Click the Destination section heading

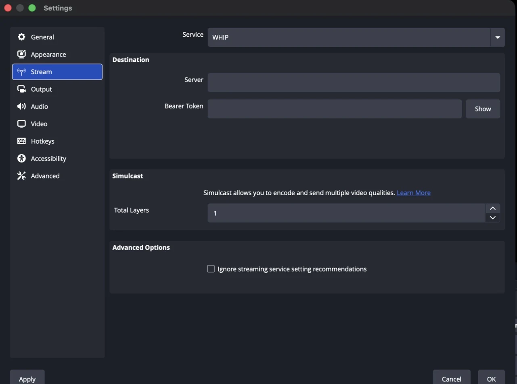[x=131, y=60]
